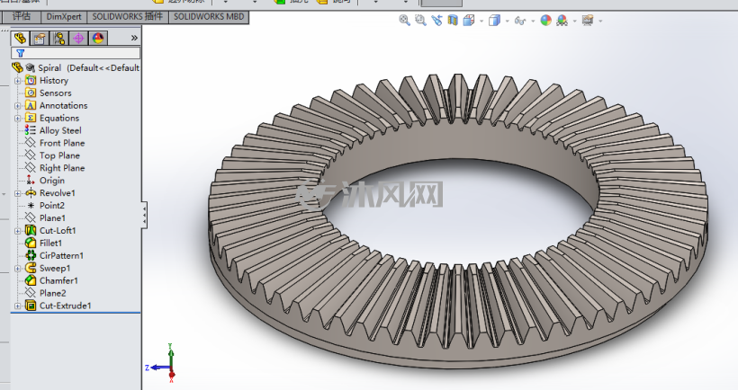Viewport: 738px width, 390px height.
Task: Select Right Plane in the tree
Action: pos(62,168)
